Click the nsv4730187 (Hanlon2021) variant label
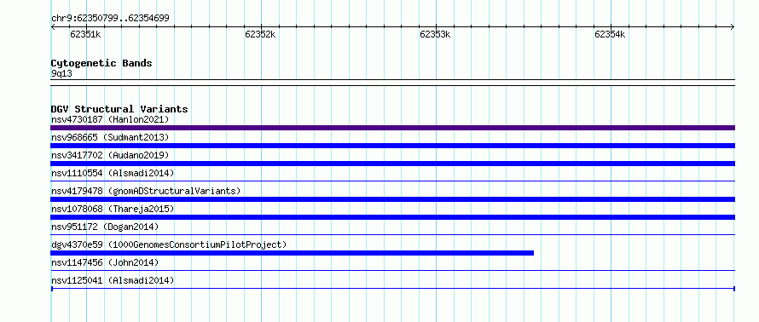The width and height of the screenshot is (759, 322). pos(110,119)
